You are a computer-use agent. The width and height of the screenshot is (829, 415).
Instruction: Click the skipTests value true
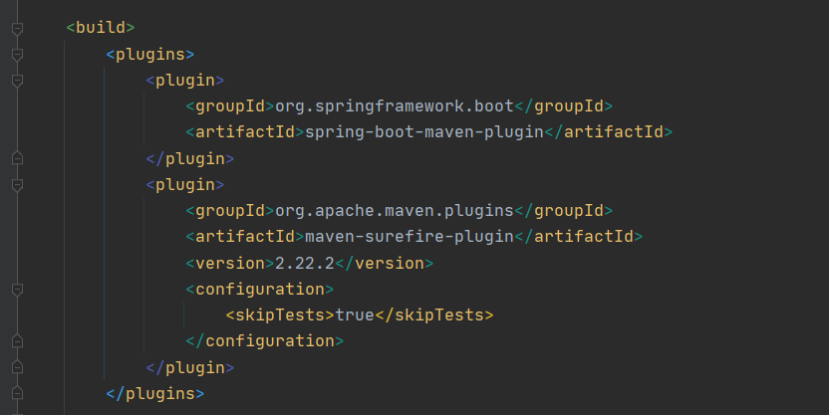coord(355,315)
